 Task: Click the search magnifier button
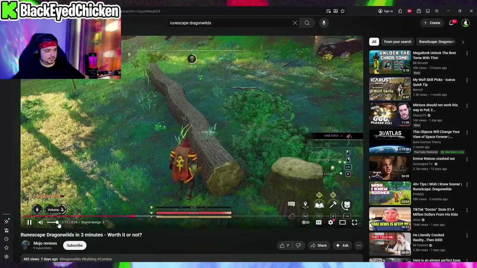pos(307,23)
